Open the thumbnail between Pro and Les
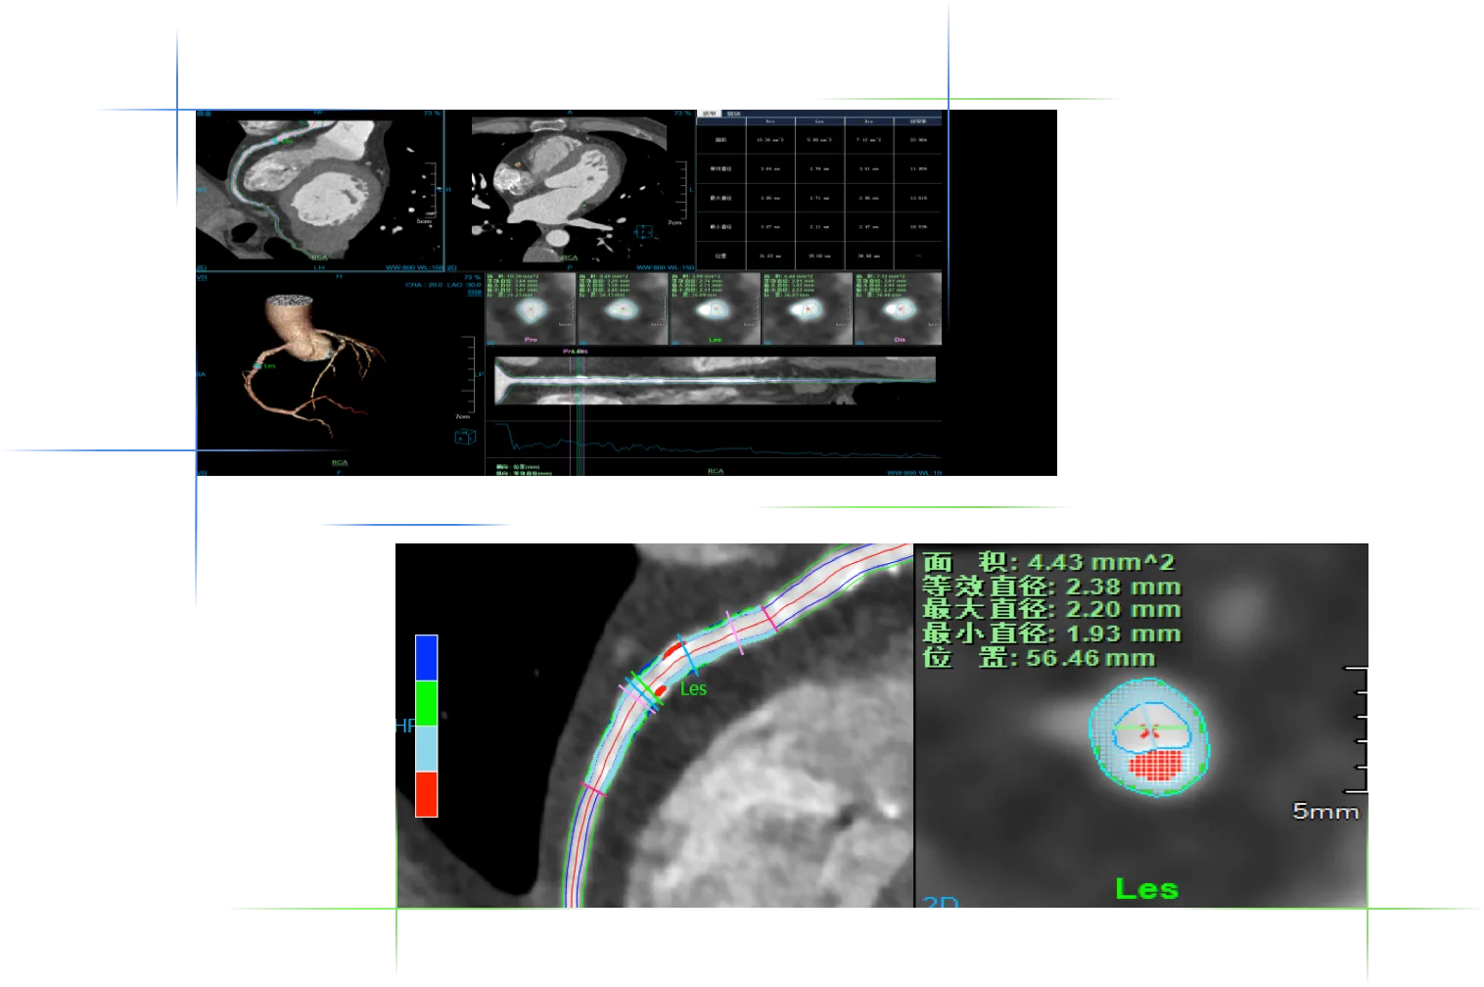Screen dimensions: 1484x987 tap(623, 308)
